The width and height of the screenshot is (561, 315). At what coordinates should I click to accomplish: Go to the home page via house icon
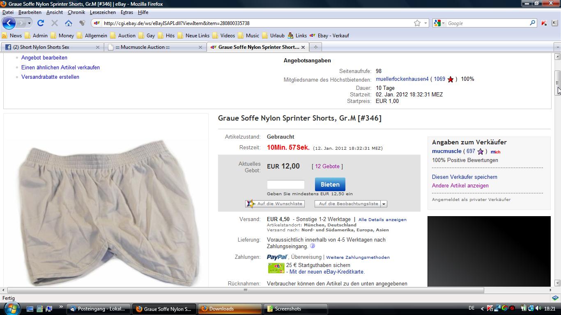click(69, 23)
